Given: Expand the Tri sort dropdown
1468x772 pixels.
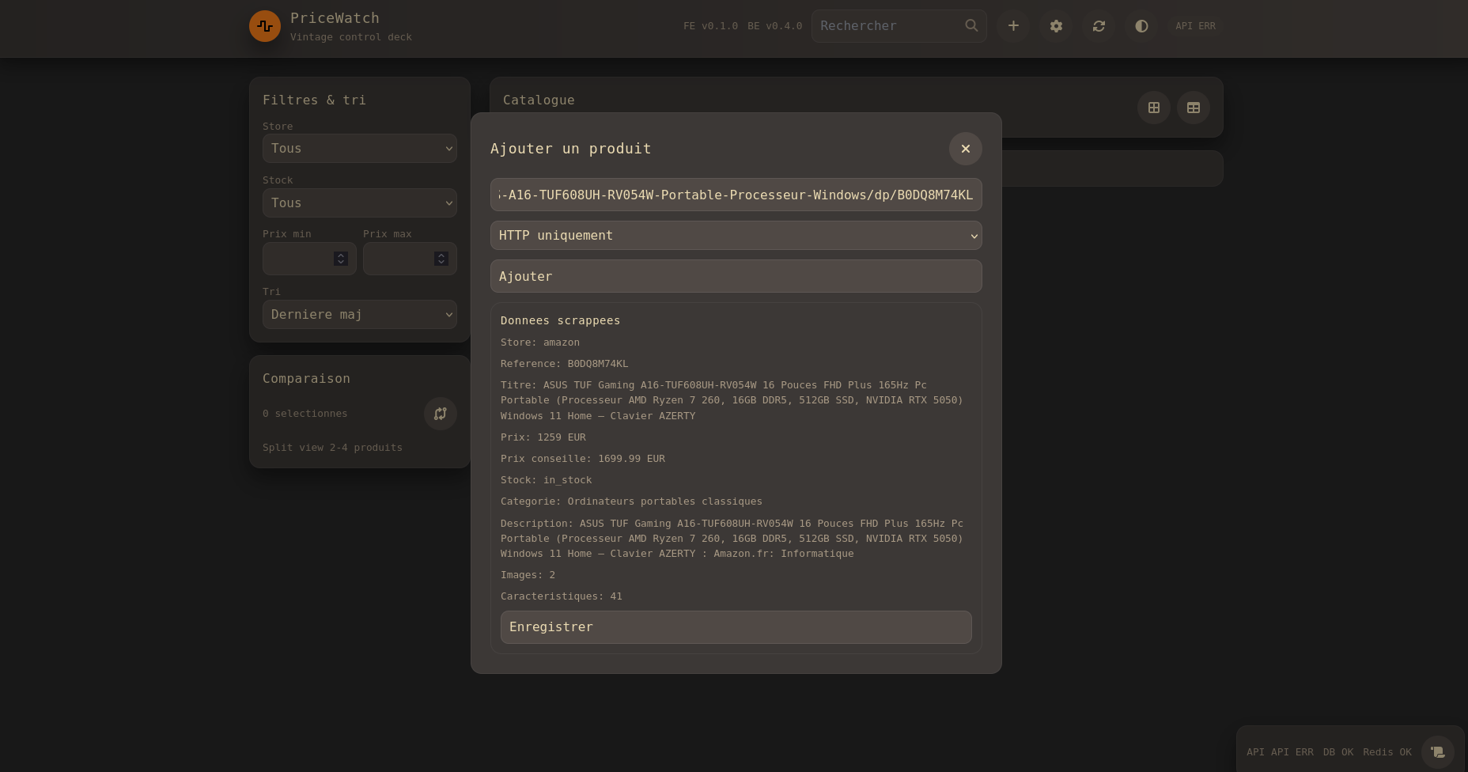Looking at the screenshot, I should 360,315.
